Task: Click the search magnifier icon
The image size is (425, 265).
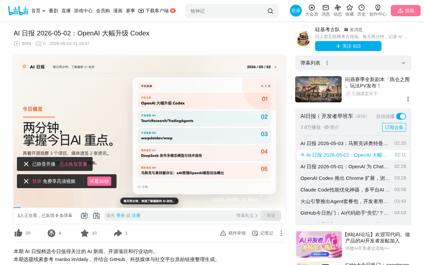Action: pos(270,11)
